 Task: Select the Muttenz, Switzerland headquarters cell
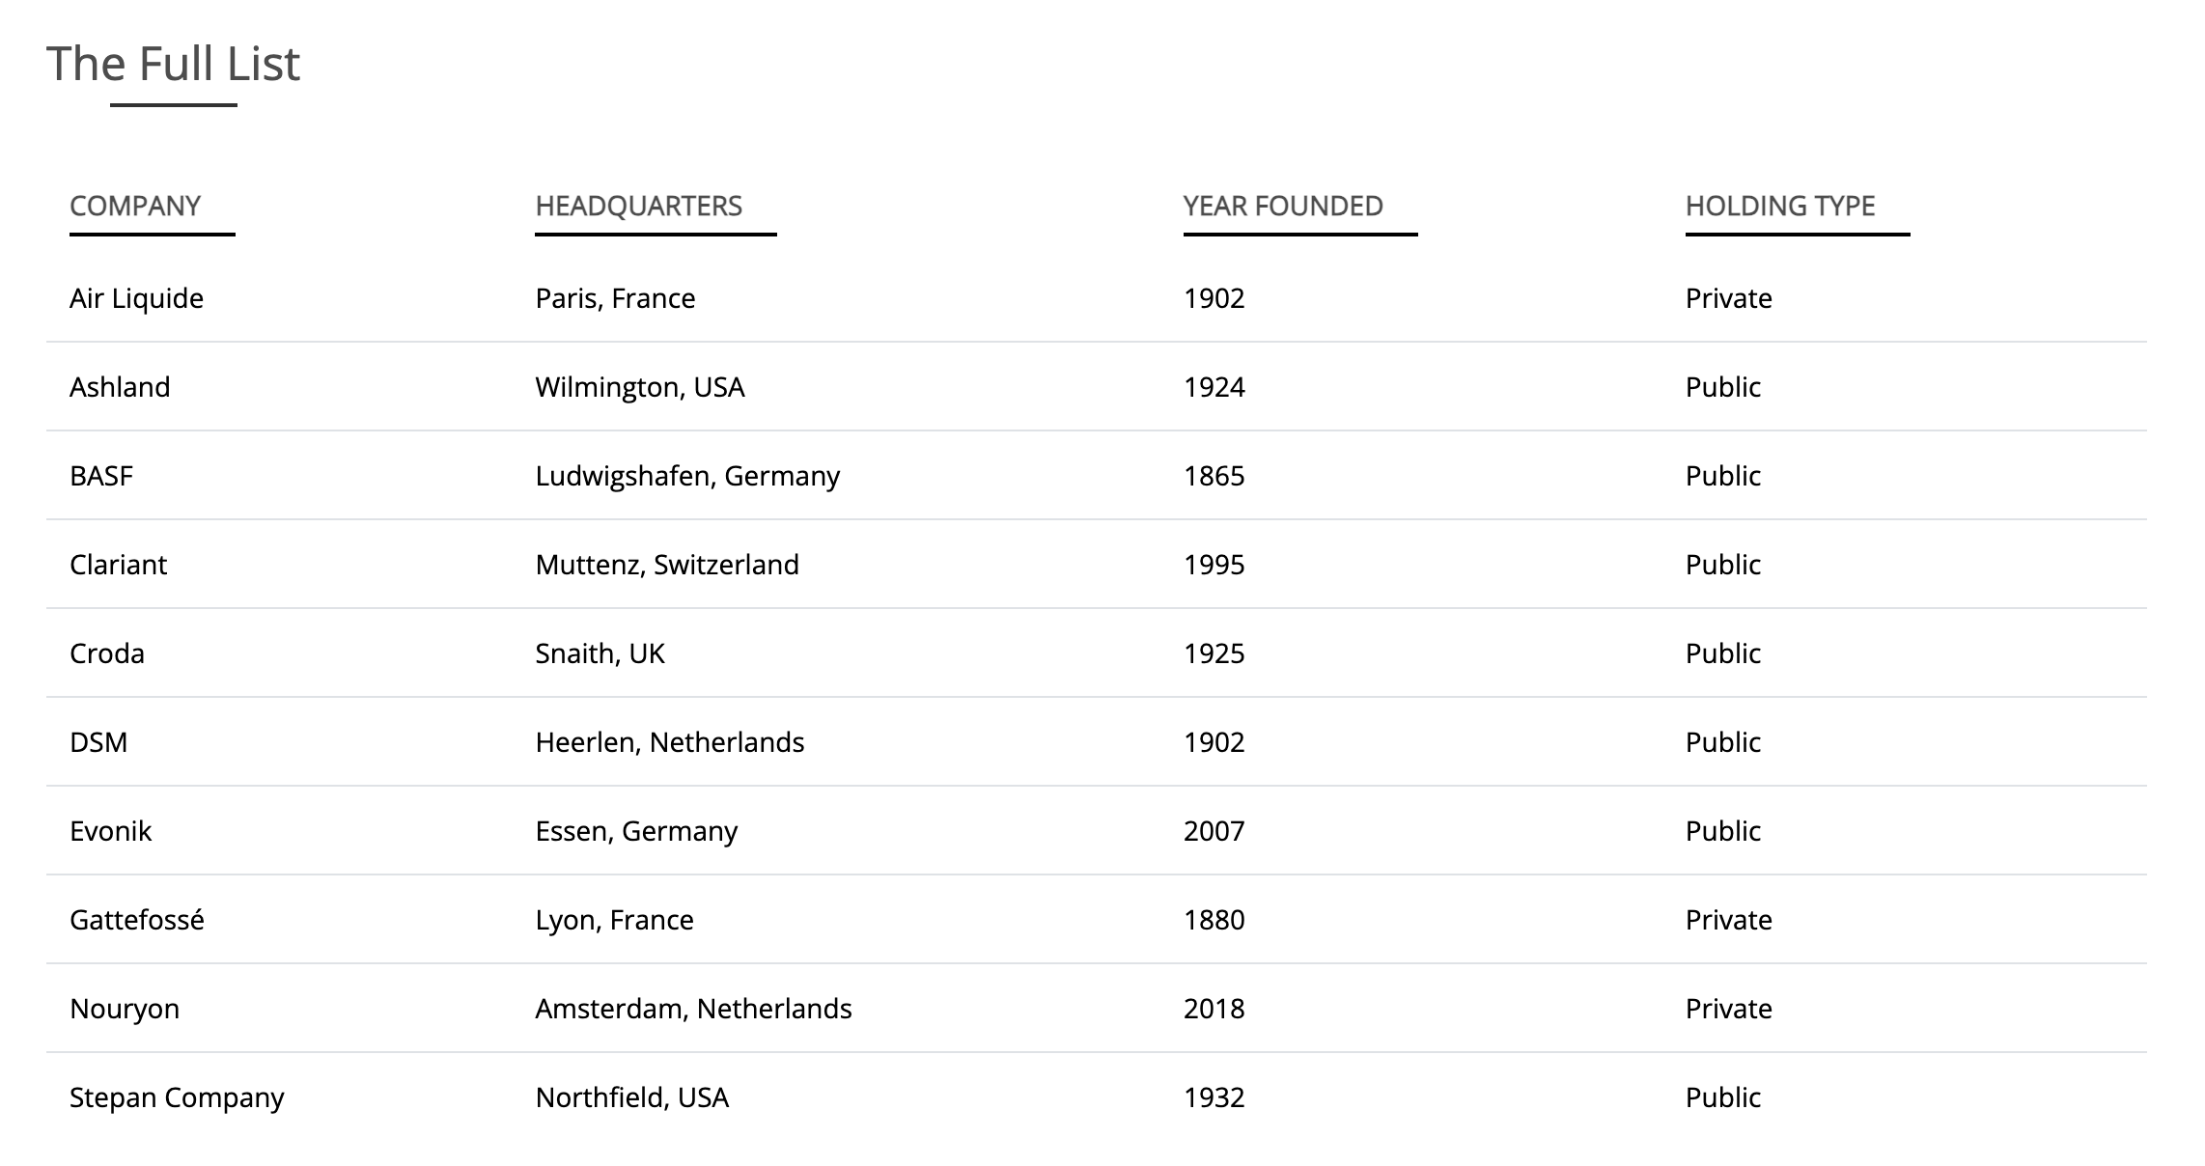pos(667,565)
